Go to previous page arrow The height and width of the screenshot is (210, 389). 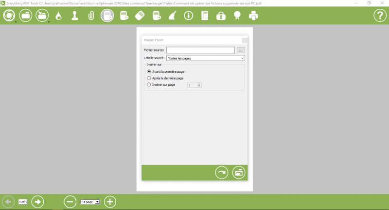click(8, 202)
